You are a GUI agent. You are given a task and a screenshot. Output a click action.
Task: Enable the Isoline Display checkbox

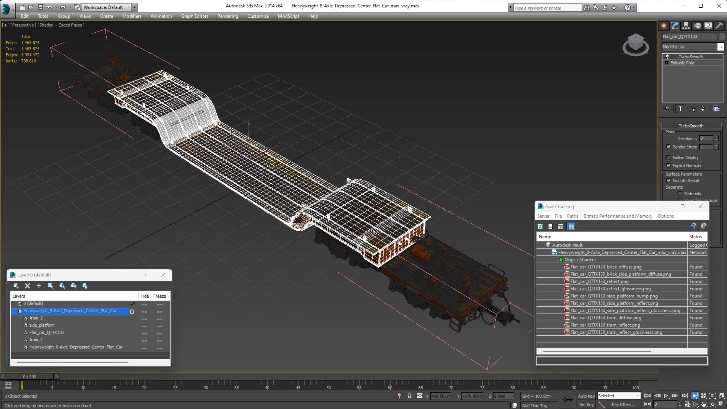click(668, 157)
